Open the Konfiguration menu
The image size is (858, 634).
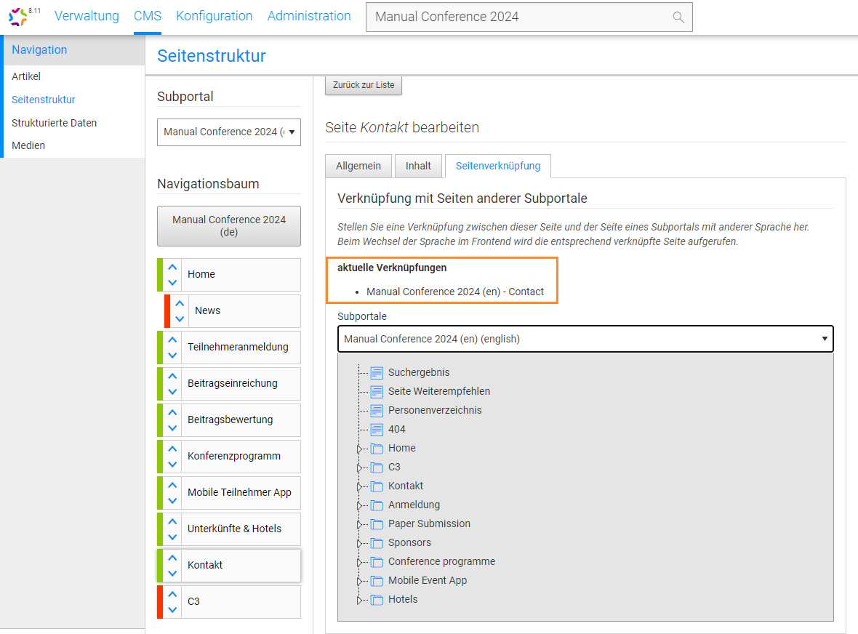click(x=214, y=16)
